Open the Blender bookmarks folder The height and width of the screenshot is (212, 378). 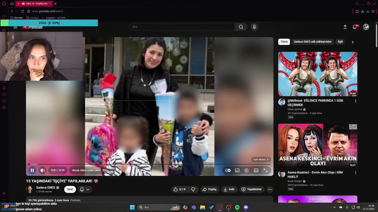[x=17, y=18]
